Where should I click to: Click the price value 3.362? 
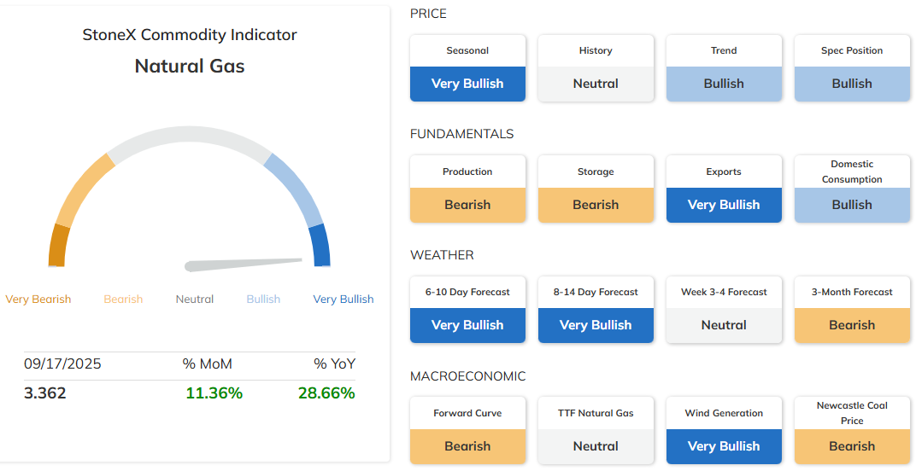pyautogui.click(x=45, y=392)
